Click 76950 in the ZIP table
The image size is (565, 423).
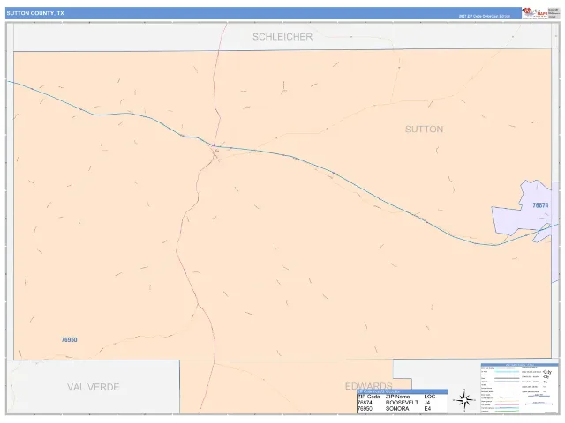pos(365,409)
